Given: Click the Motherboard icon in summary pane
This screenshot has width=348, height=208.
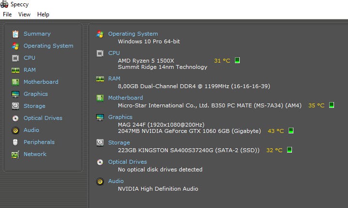Looking at the screenshot, I should coord(100,98).
